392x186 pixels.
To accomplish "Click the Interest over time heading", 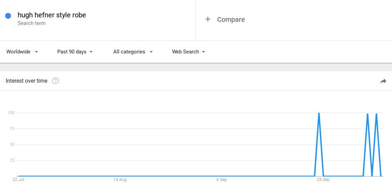I will 27,81.
